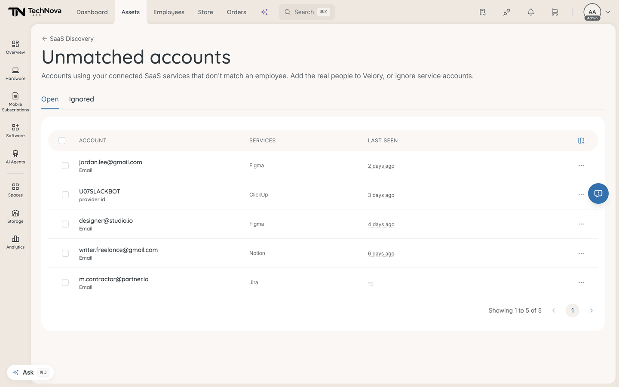
Task: Click the AA Admin avatar
Action: point(592,12)
